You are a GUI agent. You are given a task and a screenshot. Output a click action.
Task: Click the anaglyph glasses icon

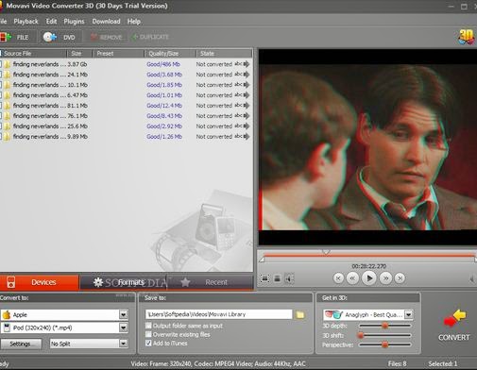coord(333,314)
